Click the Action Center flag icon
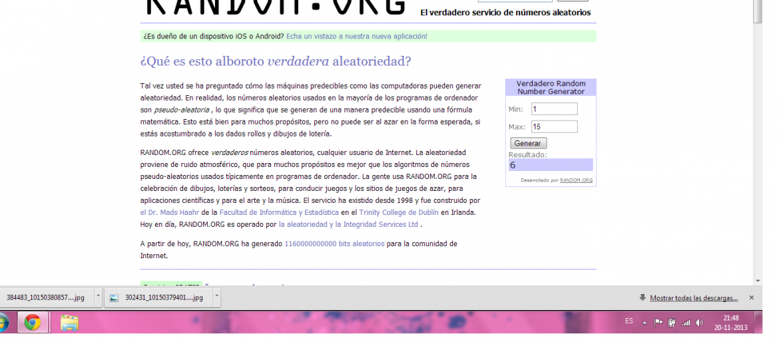The image size is (779, 342). click(659, 323)
